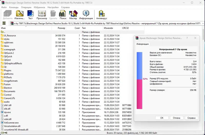Image resolution: width=205 pixels, height=135 pixels.
Task: Click Отмена in the archive dialog
Action: click(x=177, y=118)
